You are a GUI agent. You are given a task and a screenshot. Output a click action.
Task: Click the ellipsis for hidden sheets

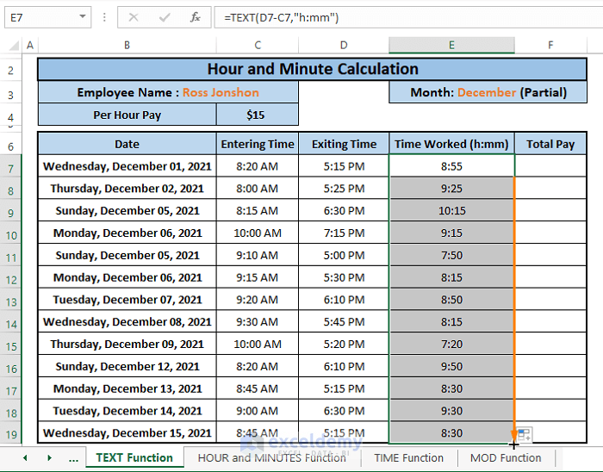[73, 458]
